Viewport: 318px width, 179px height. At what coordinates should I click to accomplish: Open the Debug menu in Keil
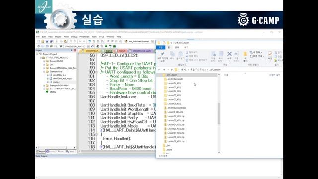pos(74,37)
